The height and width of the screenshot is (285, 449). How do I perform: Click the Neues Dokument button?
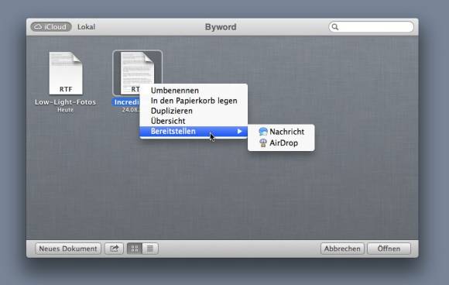[68, 249]
